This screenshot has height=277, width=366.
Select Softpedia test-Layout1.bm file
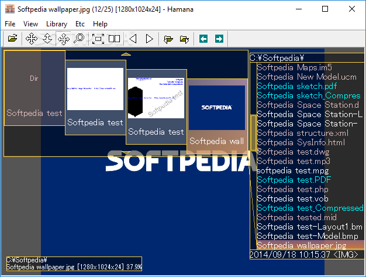point(309,227)
